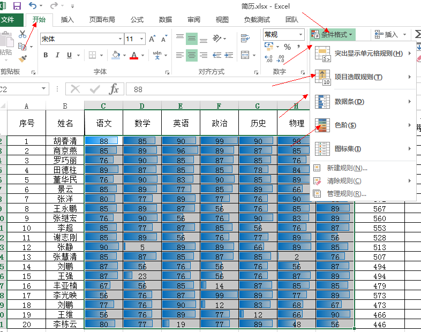Screen dimensions: 421x332
Task: Click the formula bar showing 88
Action: coord(217,89)
